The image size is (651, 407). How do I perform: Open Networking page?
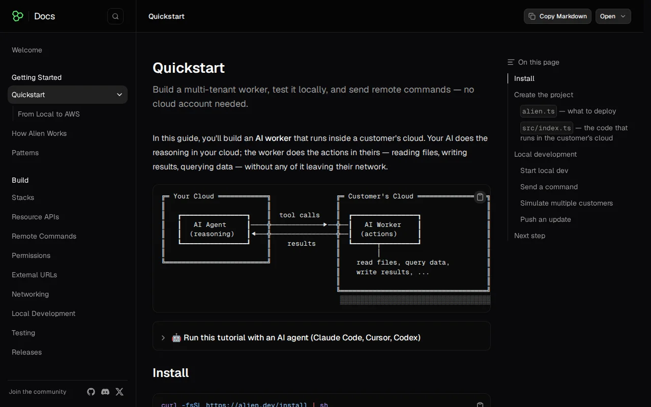pyautogui.click(x=30, y=294)
